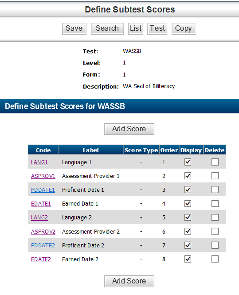Uncheck Display for Language 1
This screenshot has width=239, height=295.
point(188,162)
